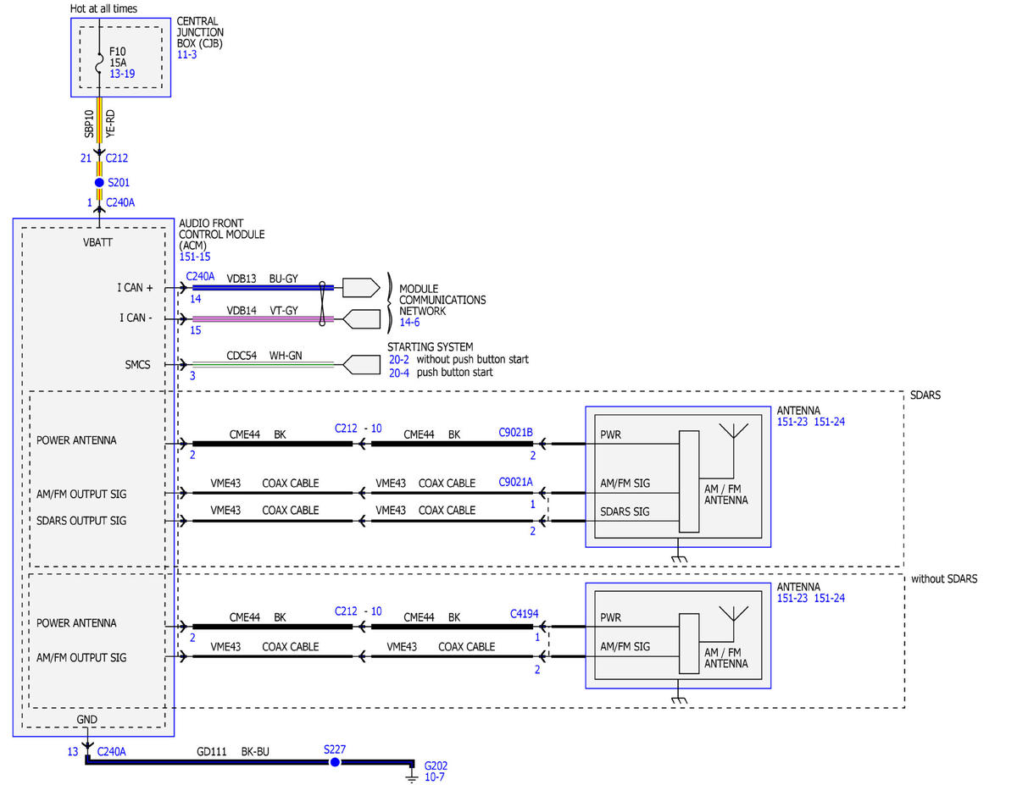Open connector C9021B label

[x=515, y=434]
